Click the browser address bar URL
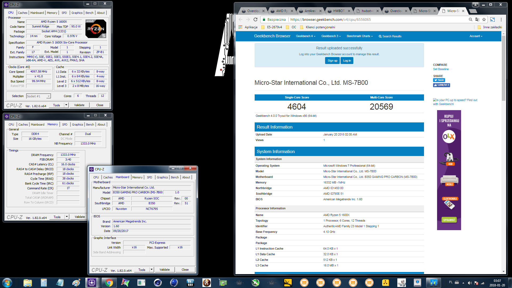The image size is (512, 288). [330, 19]
